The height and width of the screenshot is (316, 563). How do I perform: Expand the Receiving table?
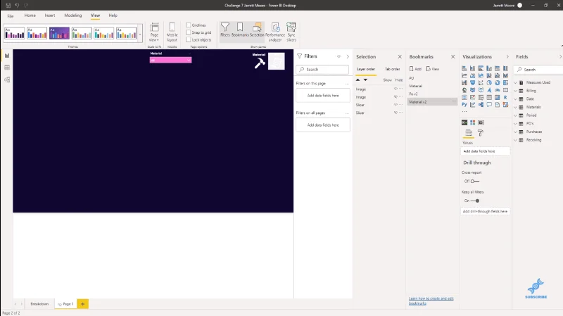click(x=516, y=140)
